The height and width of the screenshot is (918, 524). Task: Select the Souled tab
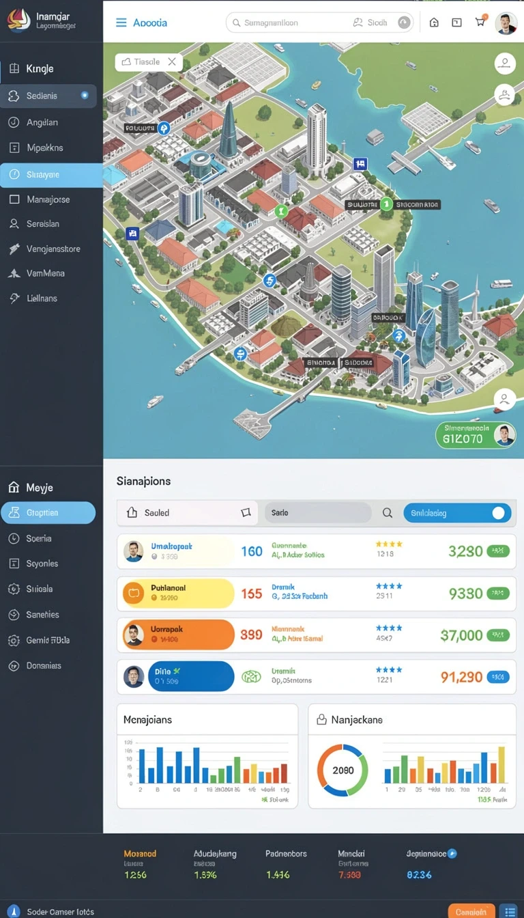pos(188,512)
